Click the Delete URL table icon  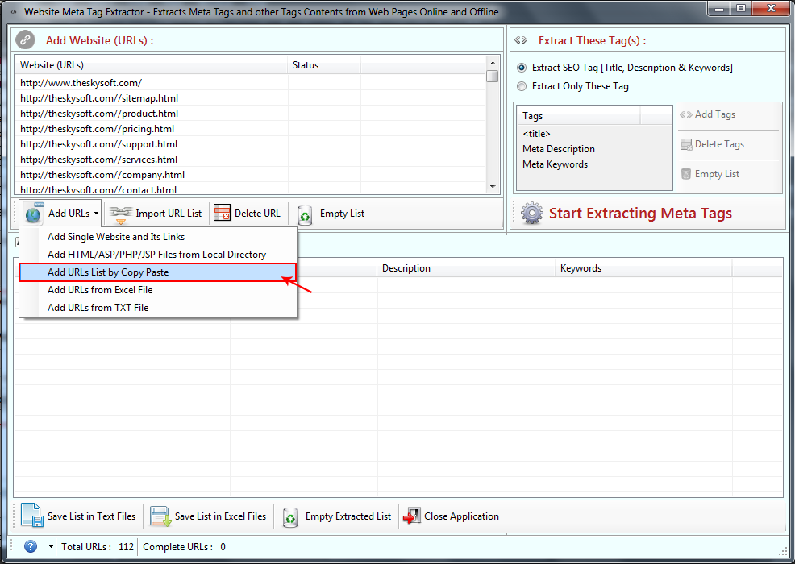[222, 214]
